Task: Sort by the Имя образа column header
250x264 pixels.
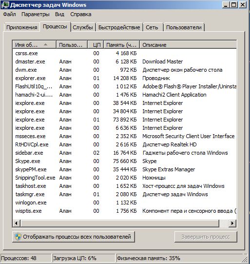Action: (x=34, y=45)
